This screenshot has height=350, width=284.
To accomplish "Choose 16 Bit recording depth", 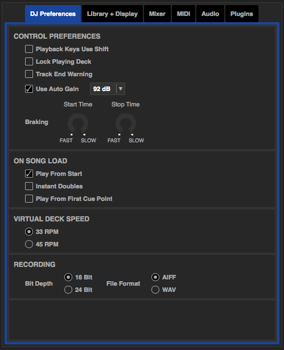I will (68, 277).
